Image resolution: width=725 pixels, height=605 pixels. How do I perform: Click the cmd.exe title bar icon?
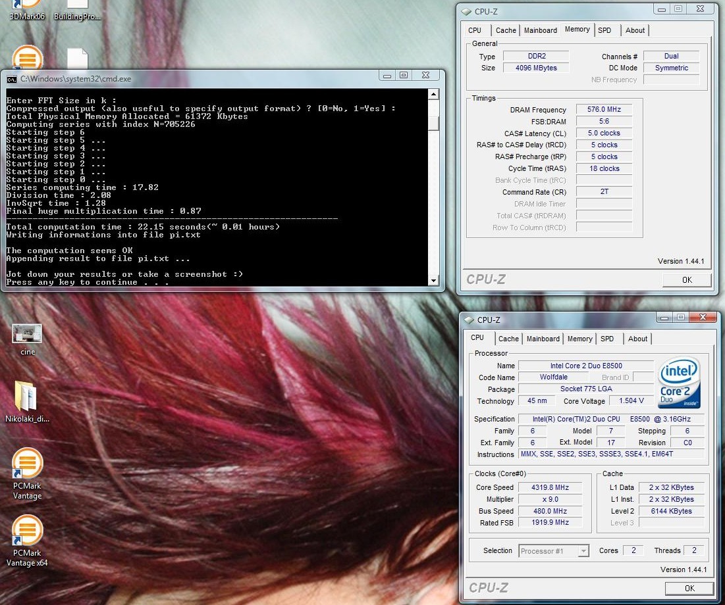tap(12, 79)
